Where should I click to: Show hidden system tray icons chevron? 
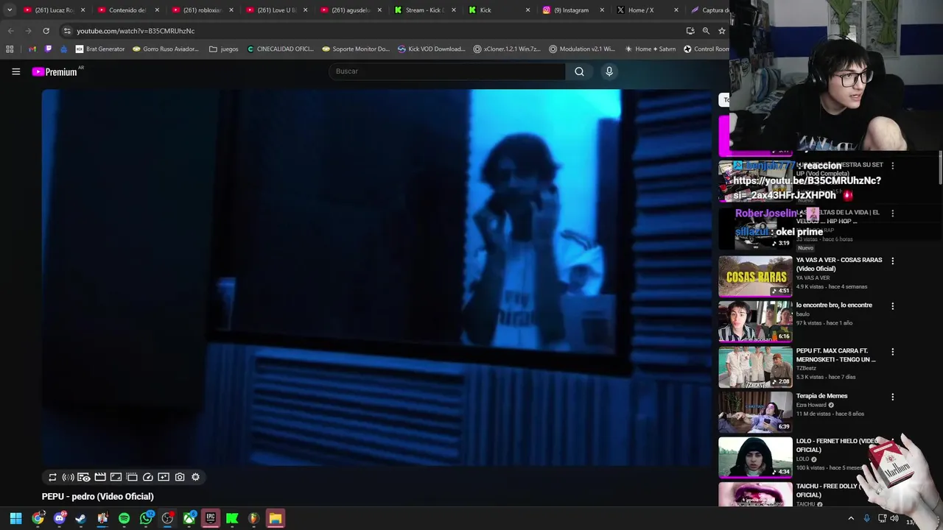tap(851, 518)
